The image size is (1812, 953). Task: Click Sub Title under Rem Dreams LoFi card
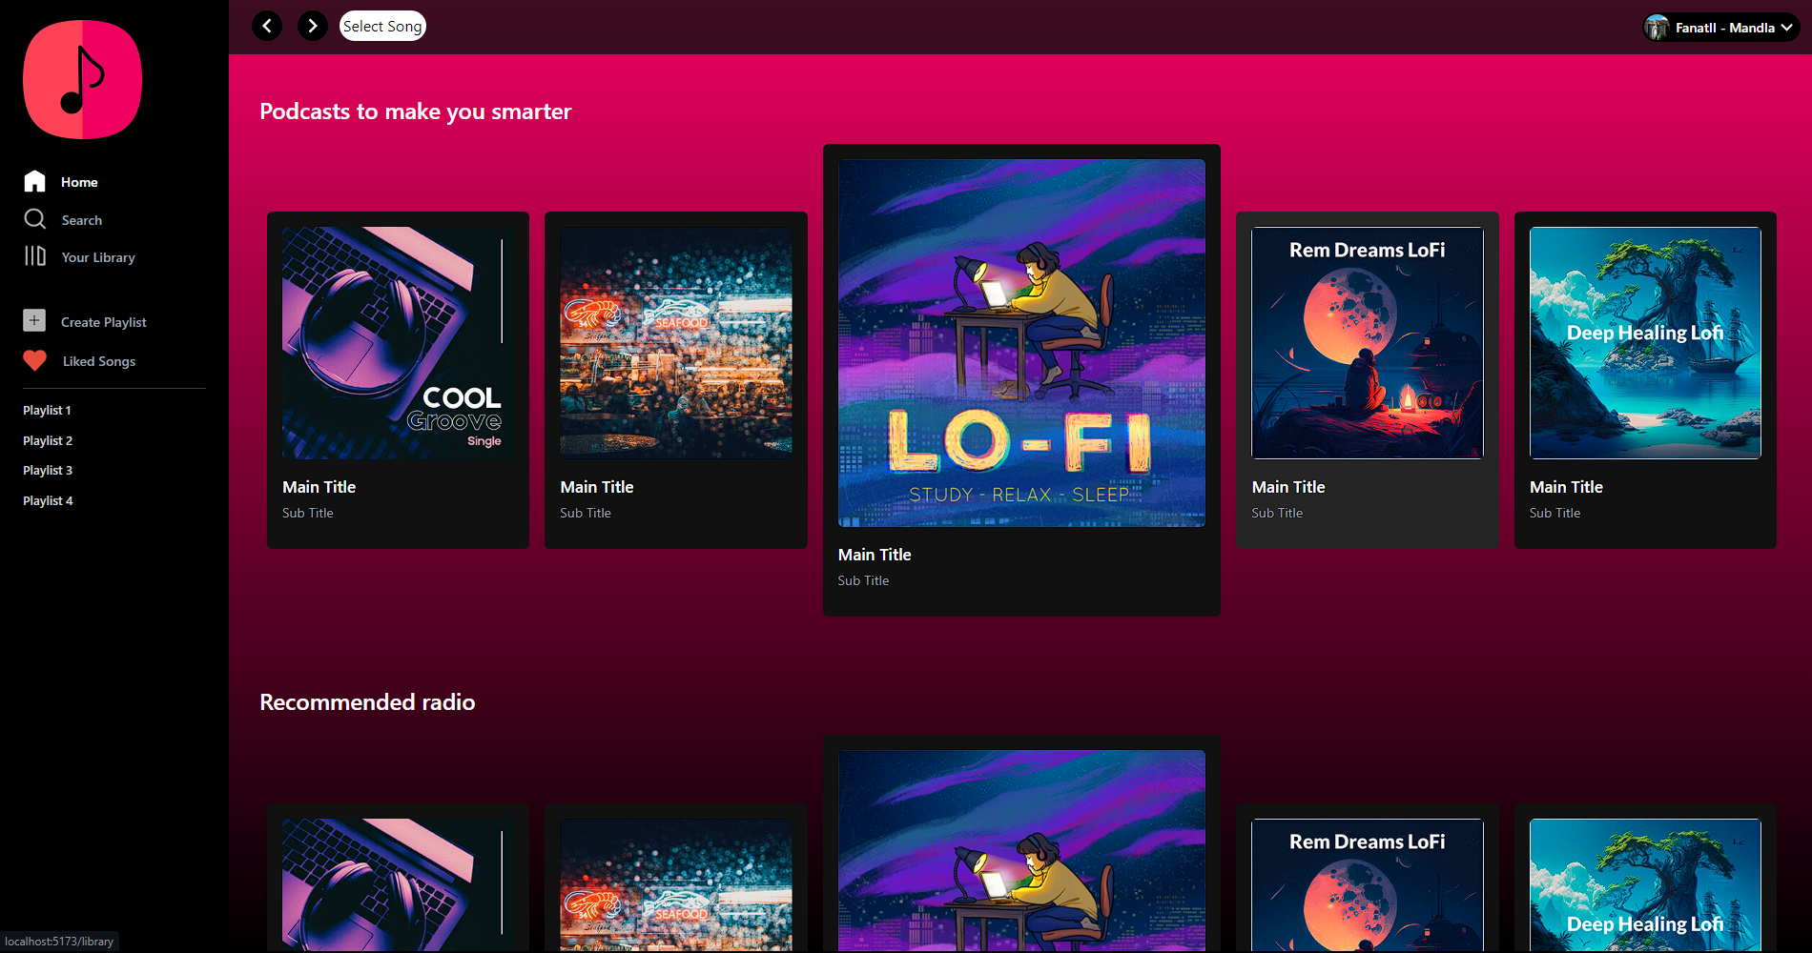pos(1277,513)
